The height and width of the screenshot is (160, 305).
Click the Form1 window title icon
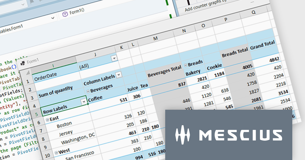(x=23, y=62)
